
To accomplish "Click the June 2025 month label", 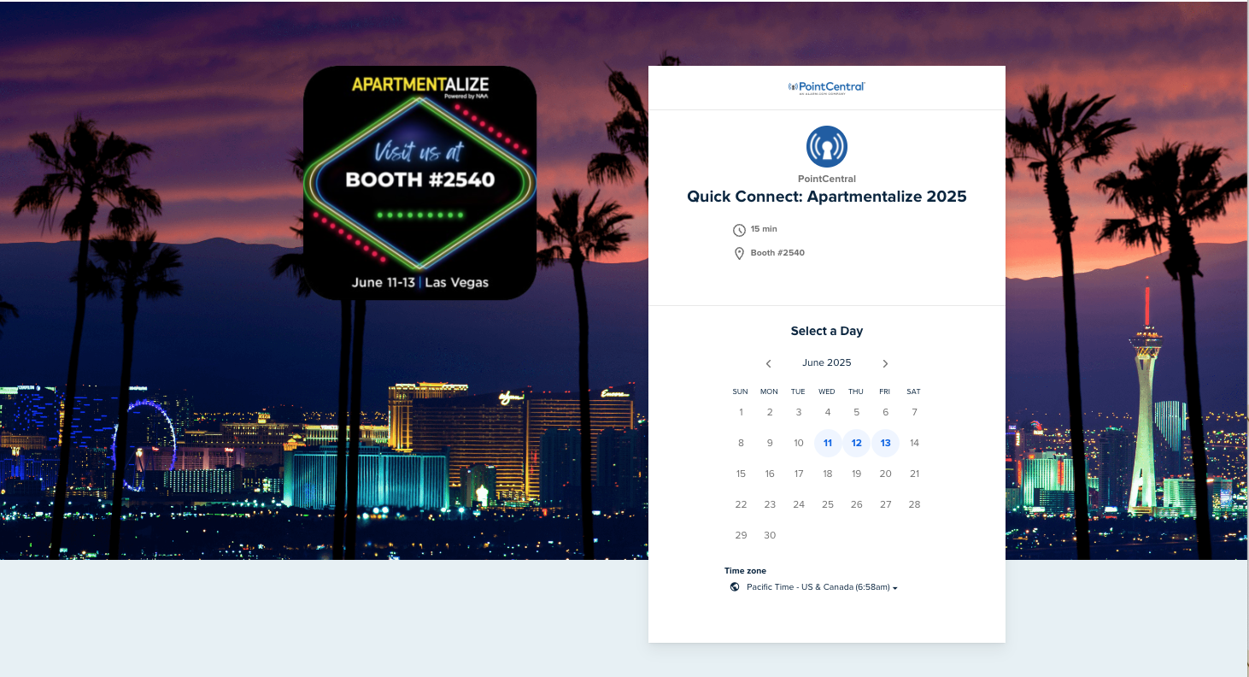I will pos(826,362).
